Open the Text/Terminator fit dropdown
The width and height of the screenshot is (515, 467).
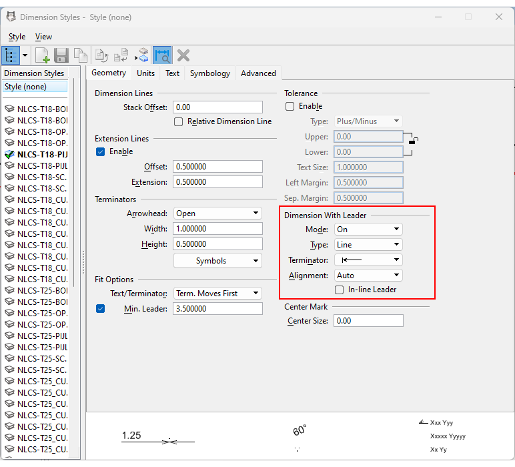(x=217, y=294)
